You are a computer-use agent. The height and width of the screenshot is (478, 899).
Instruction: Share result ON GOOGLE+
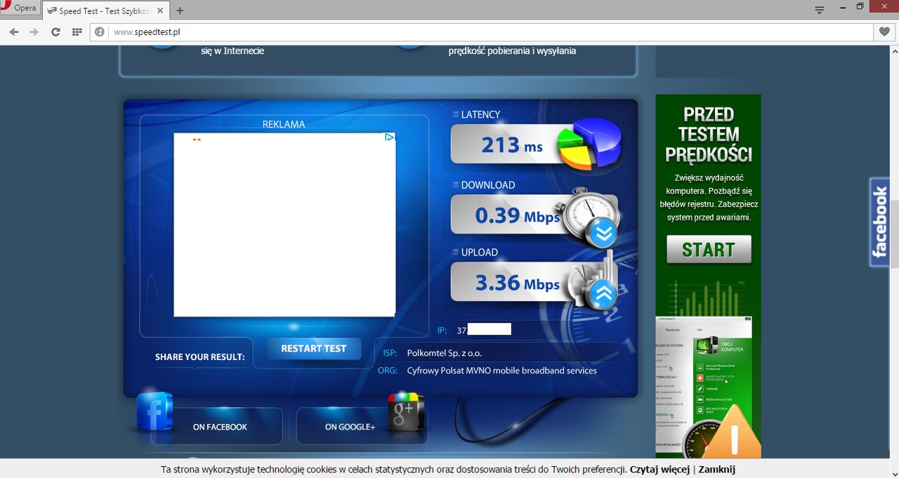[x=350, y=427]
